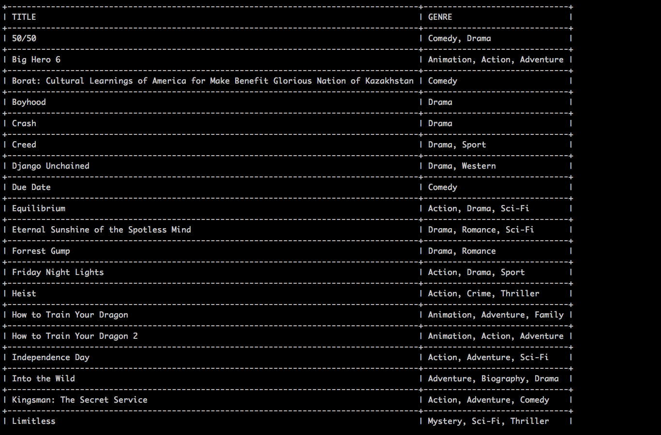661x435 pixels.
Task: Select the genre in How to Train Your Dragon 2 row
Action: coord(496,336)
